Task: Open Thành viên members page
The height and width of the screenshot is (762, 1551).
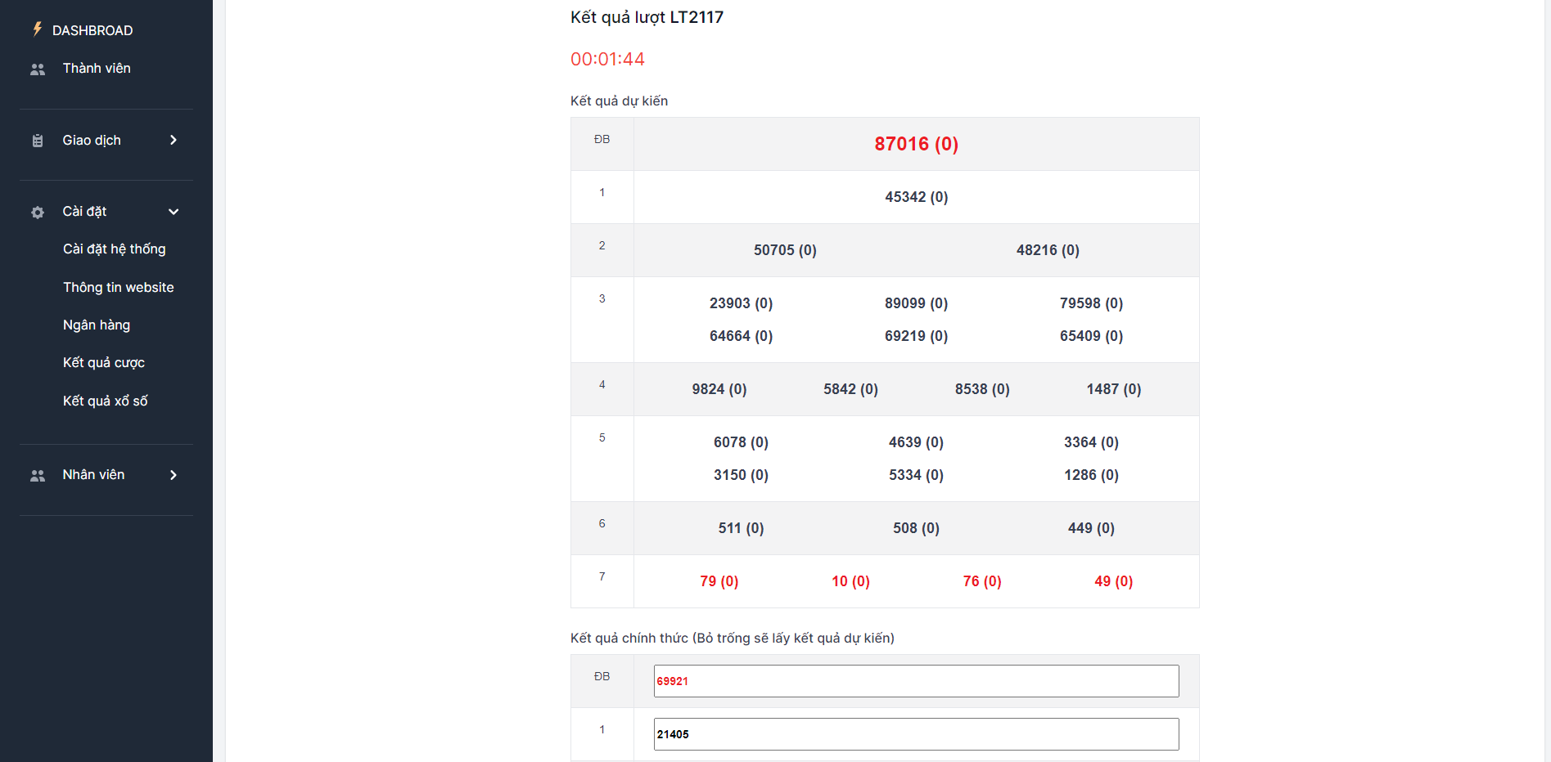Action: [x=97, y=69]
